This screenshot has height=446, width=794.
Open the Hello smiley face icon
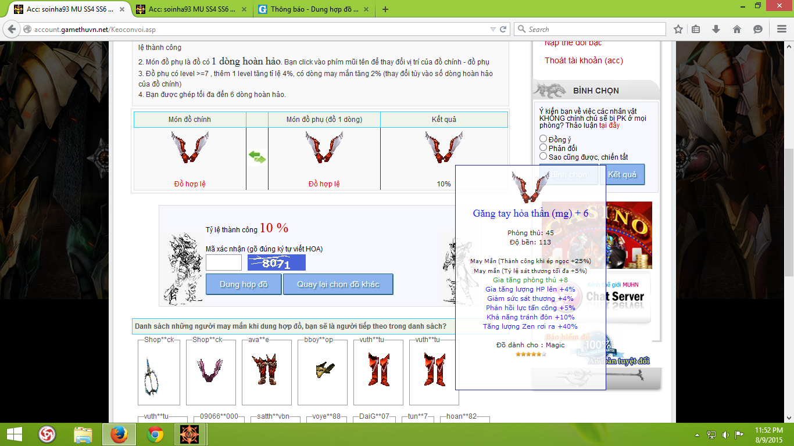pyautogui.click(x=757, y=29)
